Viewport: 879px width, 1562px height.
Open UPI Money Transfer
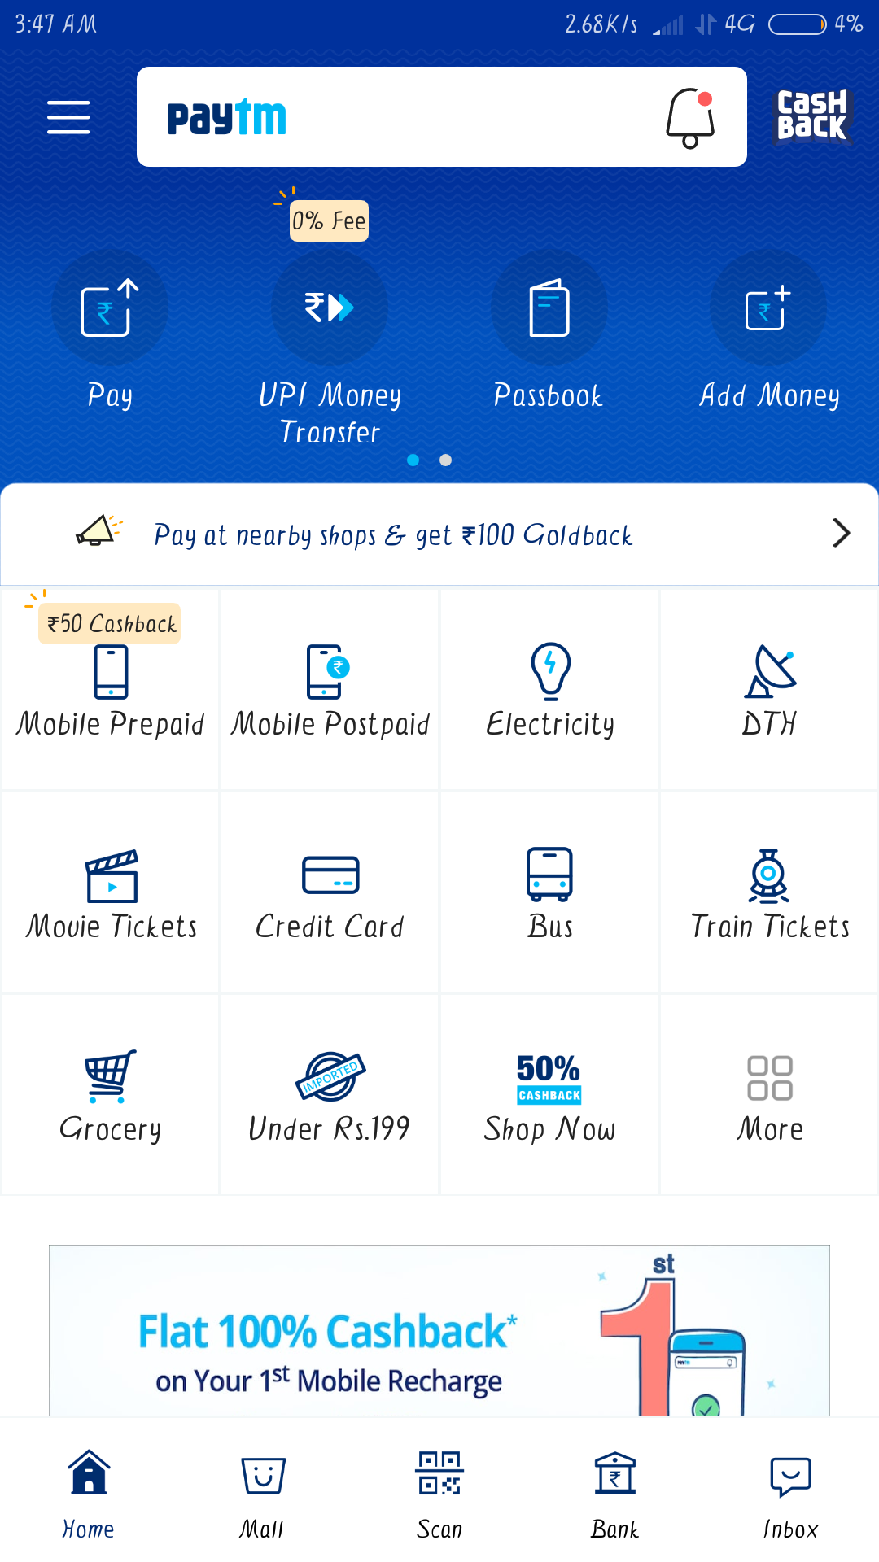[x=330, y=308]
